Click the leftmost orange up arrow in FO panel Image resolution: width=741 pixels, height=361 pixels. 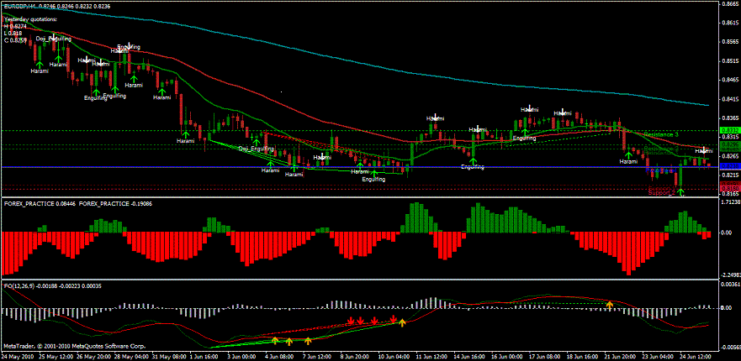[x=275, y=341]
